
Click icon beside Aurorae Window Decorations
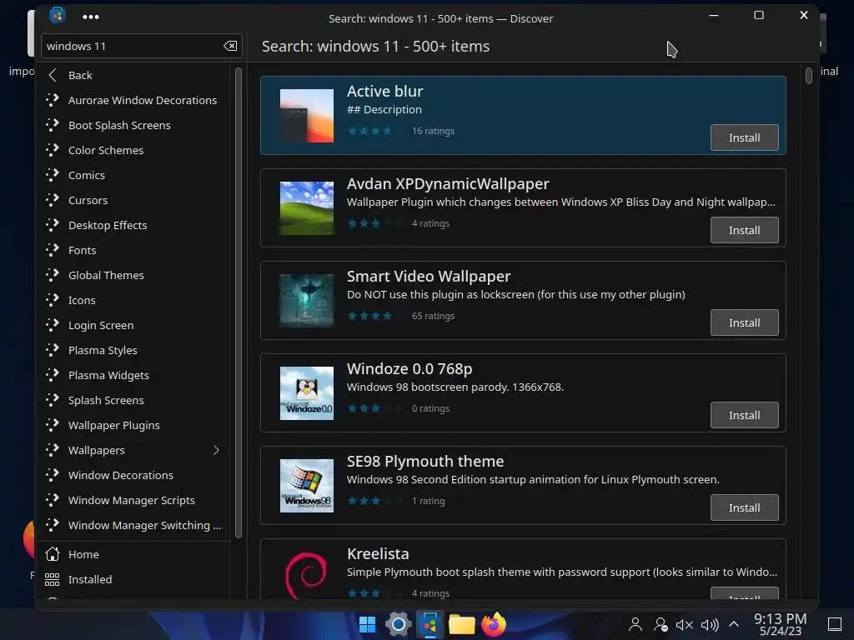pos(53,100)
